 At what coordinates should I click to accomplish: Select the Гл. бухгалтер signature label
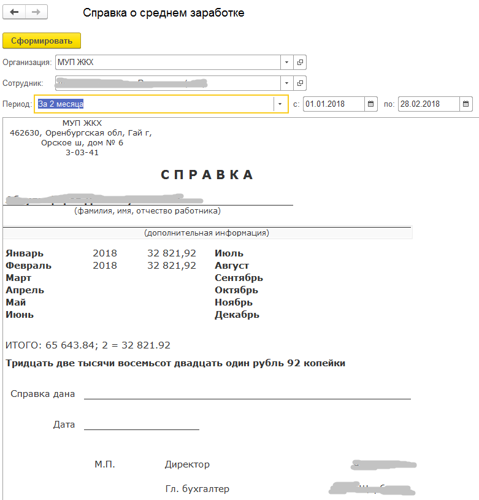pyautogui.click(x=197, y=489)
